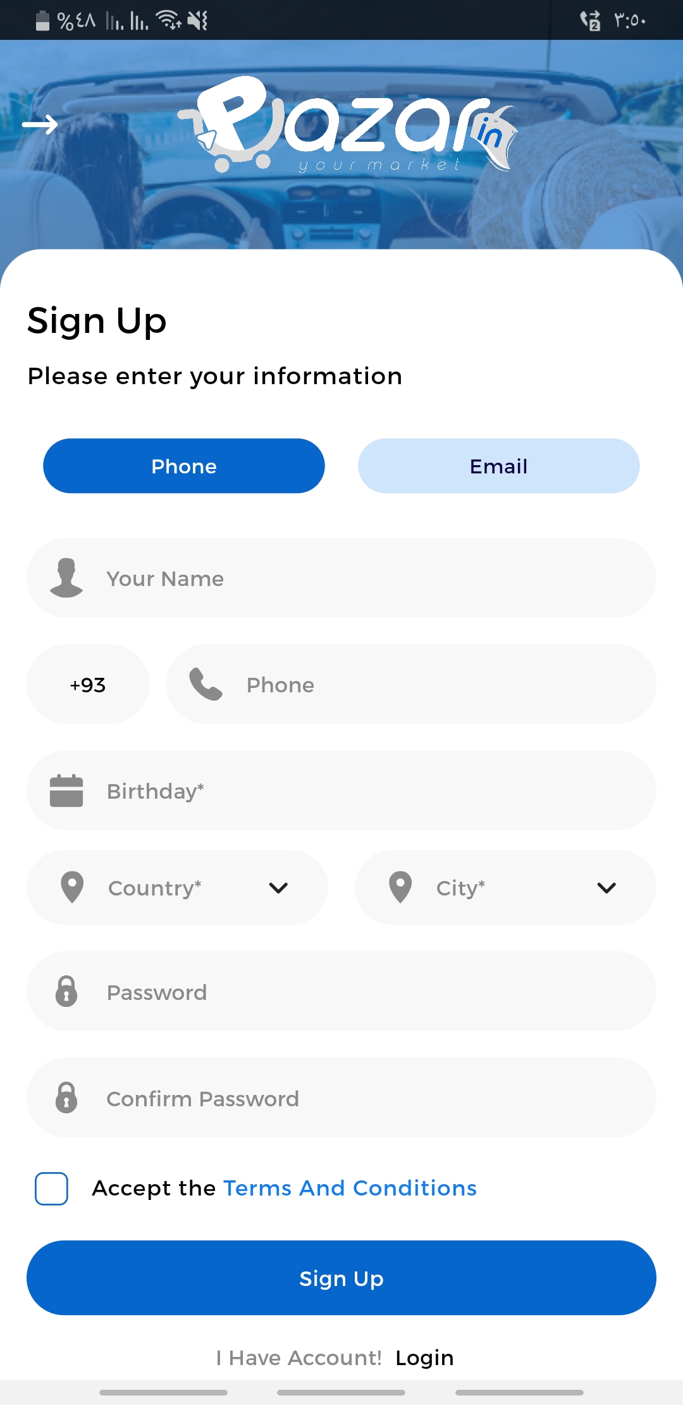
Task: Expand the City dropdown arrow
Action: 606,887
